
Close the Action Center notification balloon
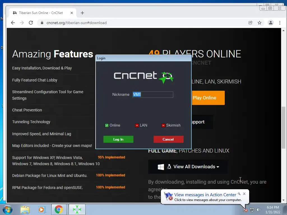coord(244,194)
